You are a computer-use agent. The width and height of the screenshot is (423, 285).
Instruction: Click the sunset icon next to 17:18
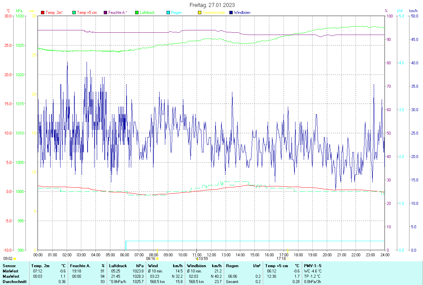tap(288, 259)
